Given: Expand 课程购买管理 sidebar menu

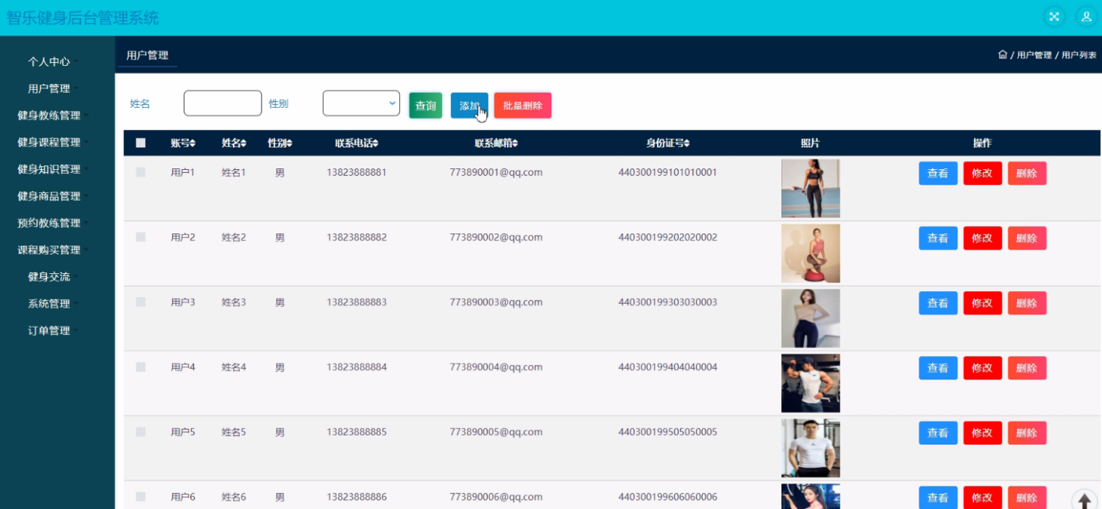Looking at the screenshot, I should pos(52,250).
